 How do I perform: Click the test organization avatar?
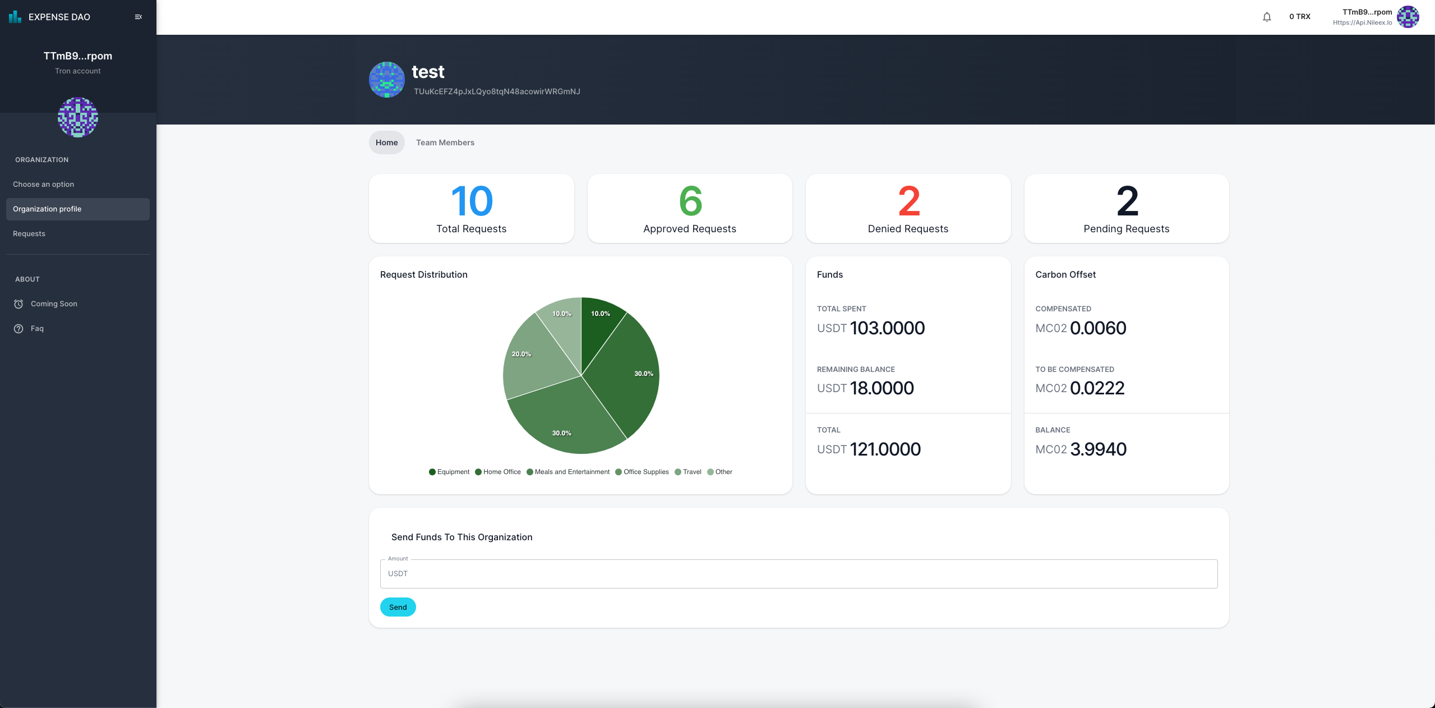(x=386, y=80)
